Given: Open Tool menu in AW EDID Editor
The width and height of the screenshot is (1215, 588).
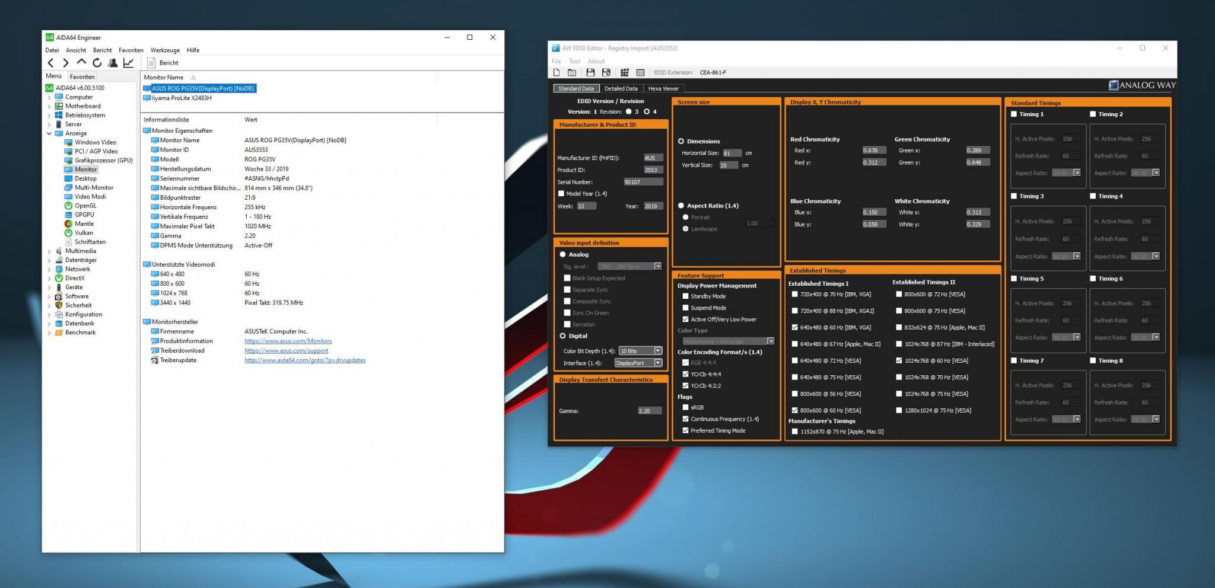Looking at the screenshot, I should 574,61.
